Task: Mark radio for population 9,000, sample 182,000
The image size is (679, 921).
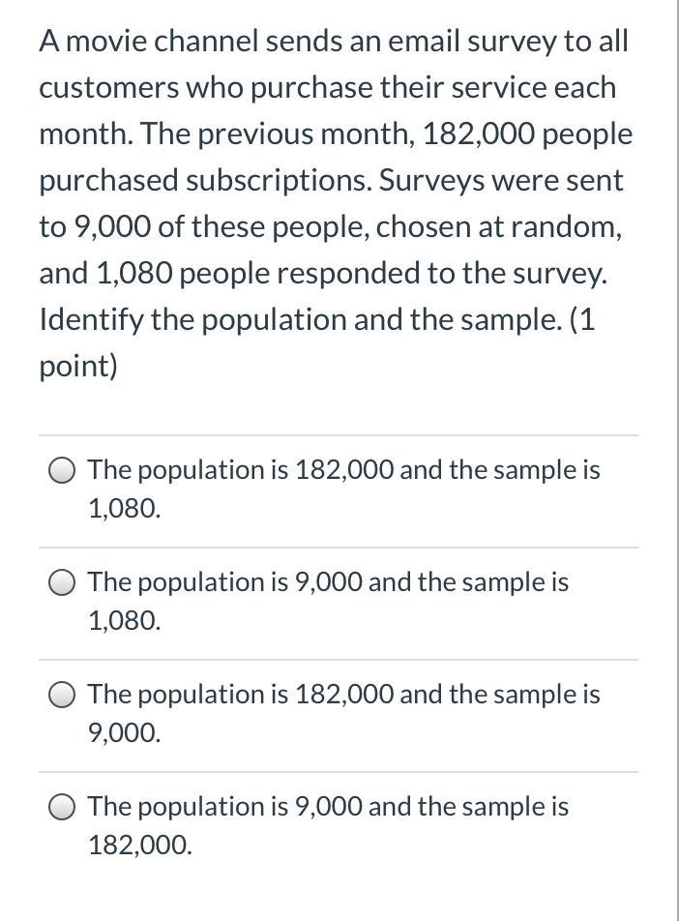Action: [x=62, y=808]
